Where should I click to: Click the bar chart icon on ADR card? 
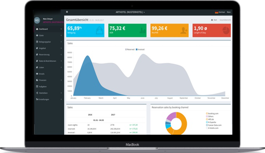pyautogui.click(x=143, y=30)
